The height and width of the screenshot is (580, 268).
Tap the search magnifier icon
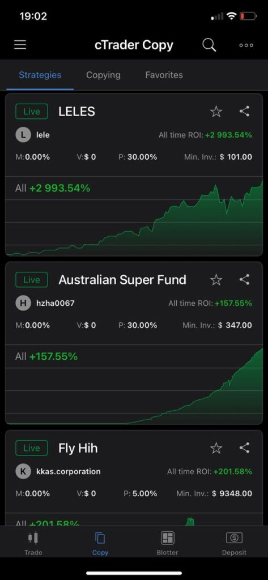click(209, 45)
